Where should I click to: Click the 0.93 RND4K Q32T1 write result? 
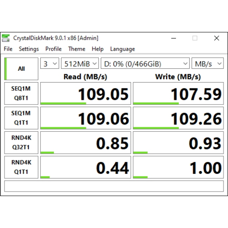coord(178,143)
